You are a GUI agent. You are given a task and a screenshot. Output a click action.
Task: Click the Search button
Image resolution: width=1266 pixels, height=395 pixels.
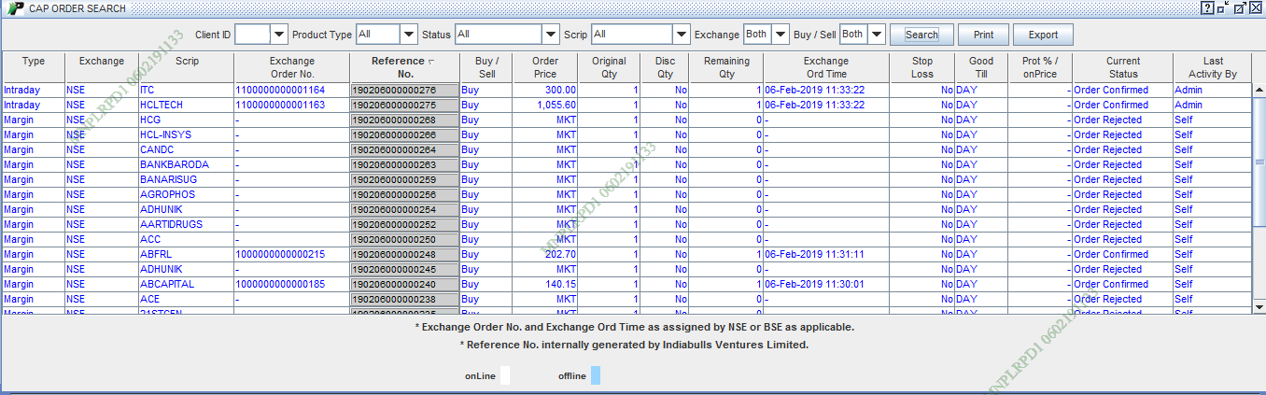coord(921,35)
